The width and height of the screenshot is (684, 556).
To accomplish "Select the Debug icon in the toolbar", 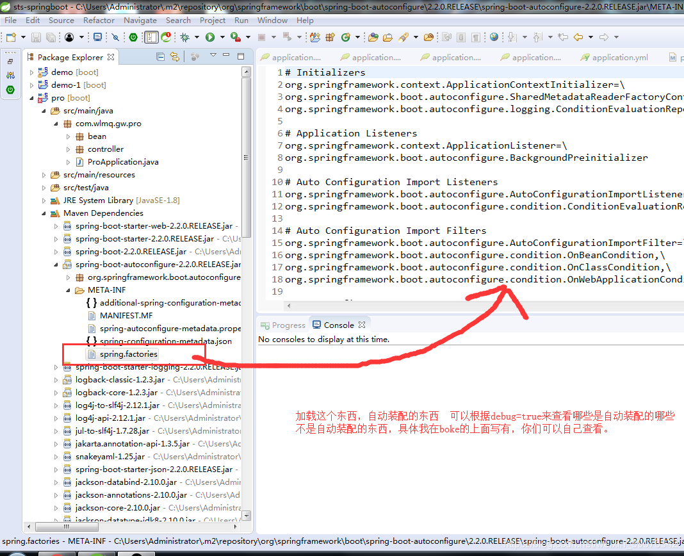I will (x=184, y=37).
